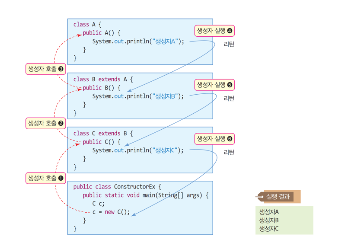348x246 pixels.
Task: Click the println("생성자C") statement in class C
Action: [x=138, y=150]
